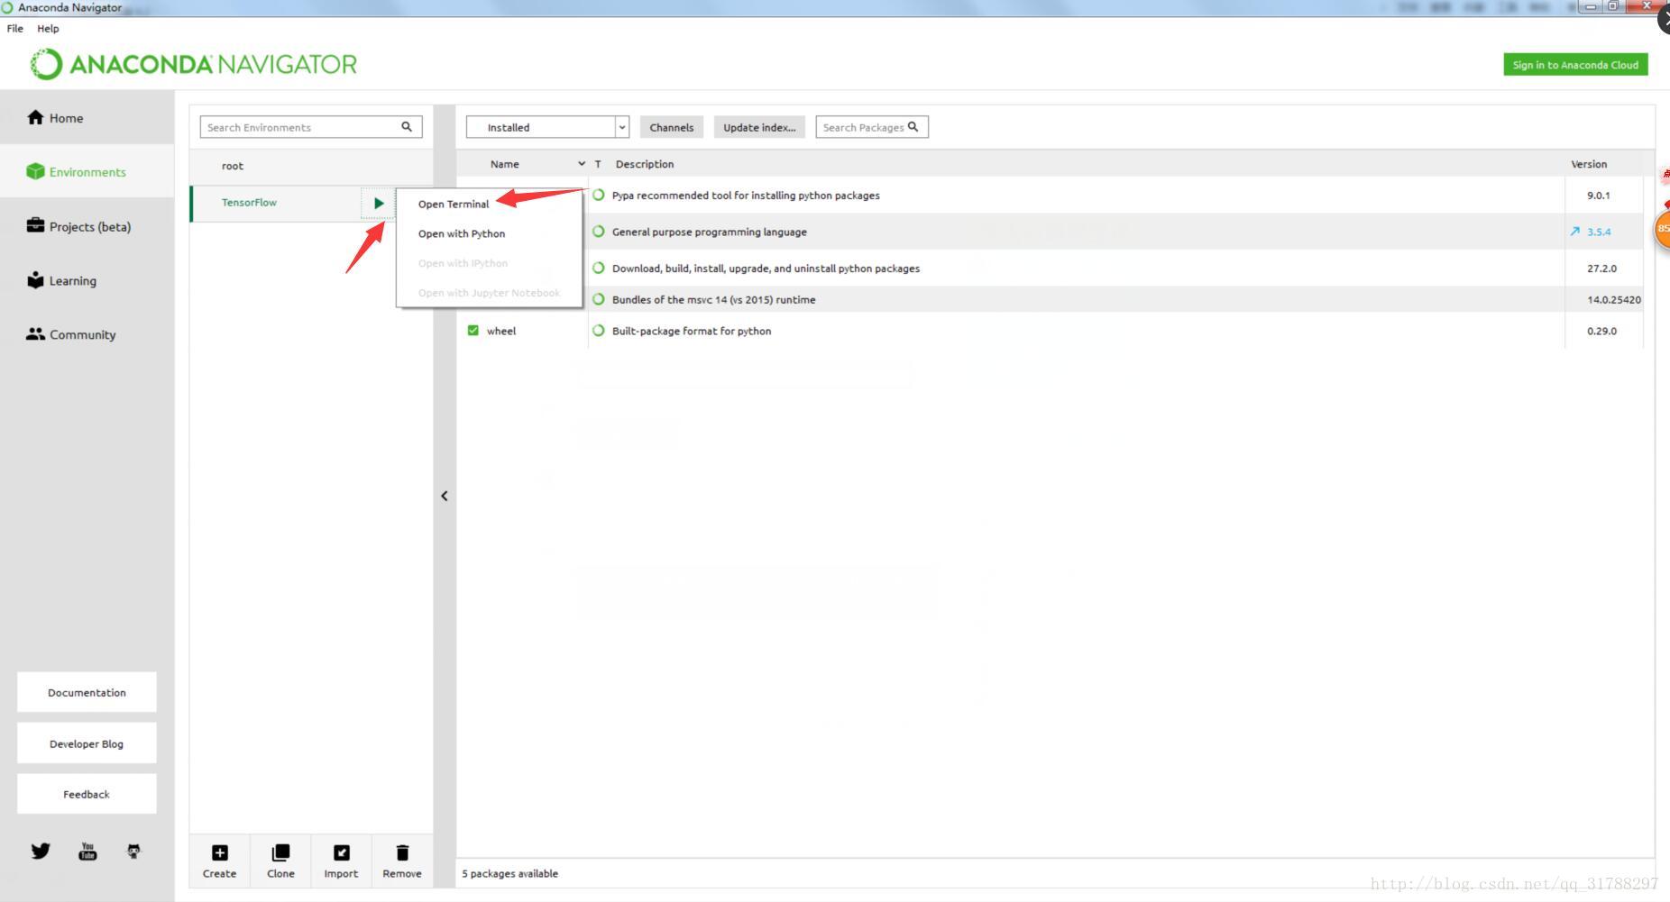The height and width of the screenshot is (902, 1670).
Task: Click the blue upgrade arrow beside 3.5.4
Action: click(x=1575, y=232)
